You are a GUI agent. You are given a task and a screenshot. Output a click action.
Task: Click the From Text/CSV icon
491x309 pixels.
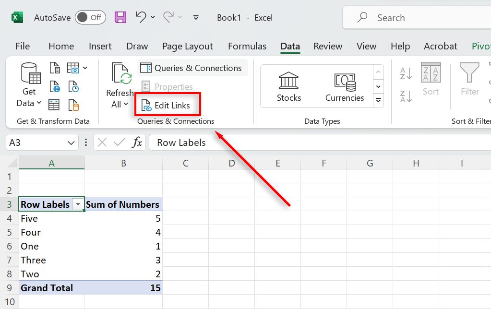click(x=55, y=69)
